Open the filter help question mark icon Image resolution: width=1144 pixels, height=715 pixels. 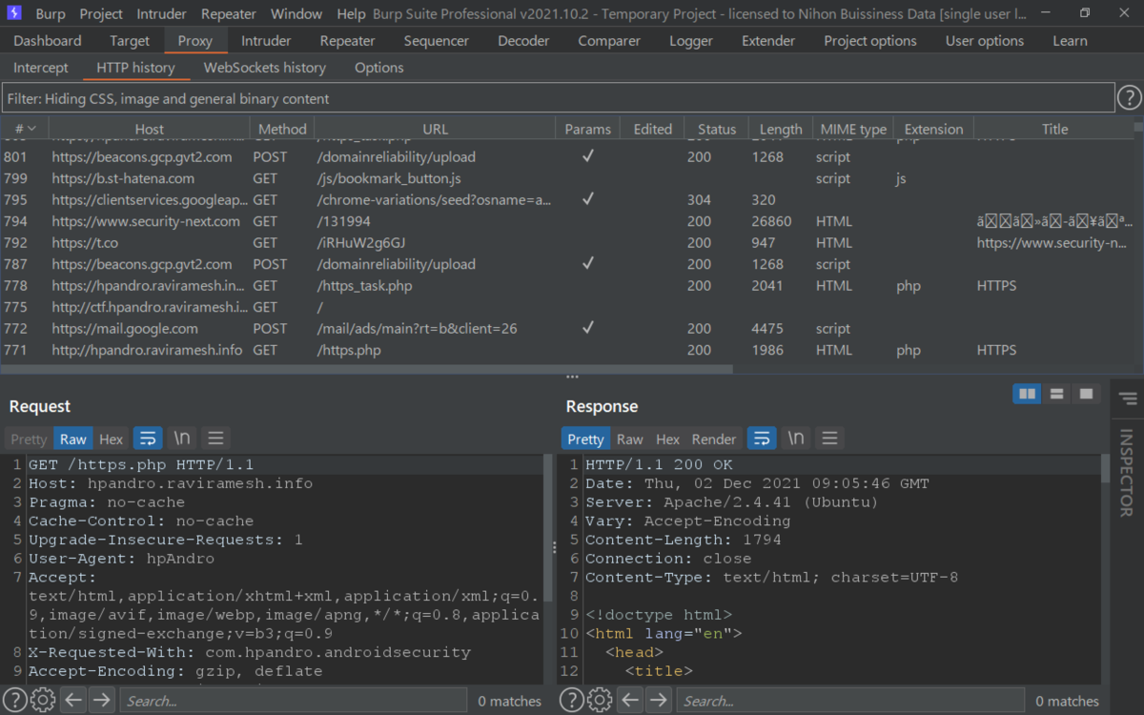(1129, 98)
